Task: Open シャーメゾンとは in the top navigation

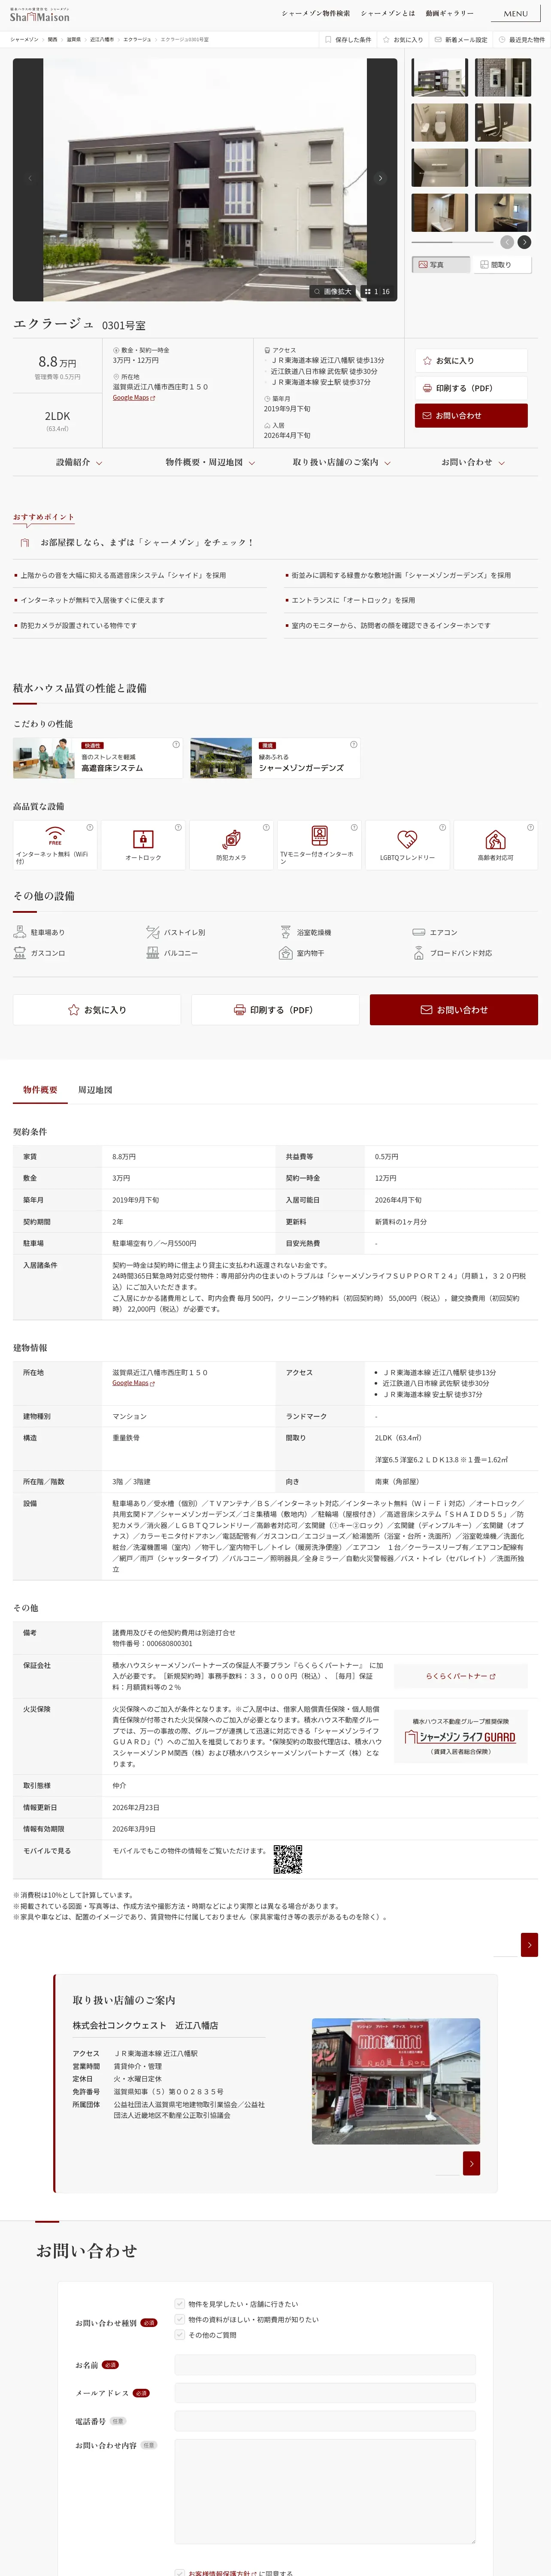Action: coord(388,14)
